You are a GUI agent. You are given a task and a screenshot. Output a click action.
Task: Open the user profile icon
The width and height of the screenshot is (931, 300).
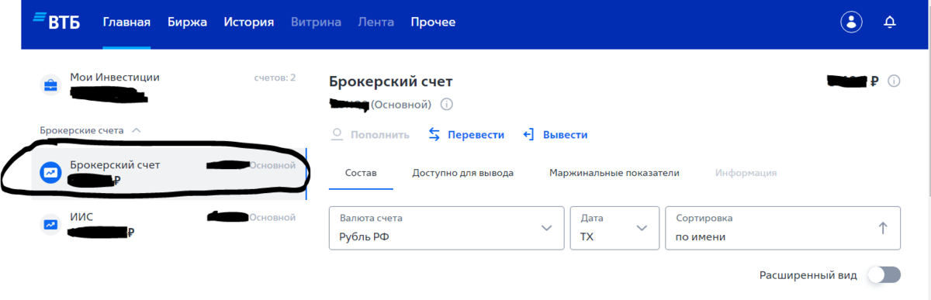852,22
